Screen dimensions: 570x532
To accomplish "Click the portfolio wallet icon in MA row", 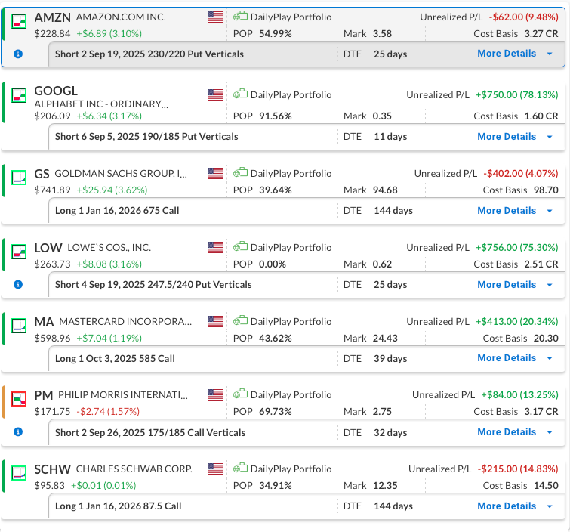I will point(240,321).
